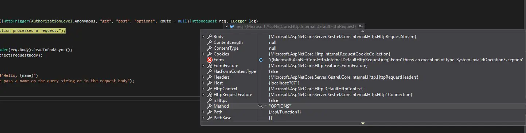Expand the Body property node
Viewport: 526px width, 133px height.
203,37
